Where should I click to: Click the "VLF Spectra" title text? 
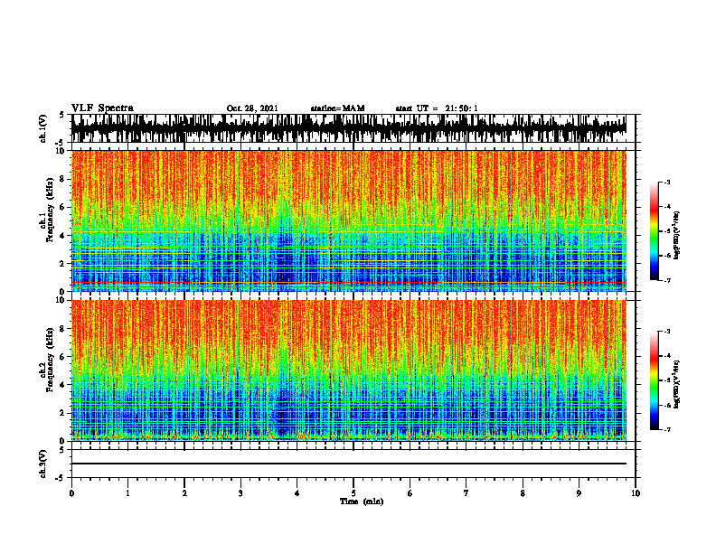pos(102,108)
